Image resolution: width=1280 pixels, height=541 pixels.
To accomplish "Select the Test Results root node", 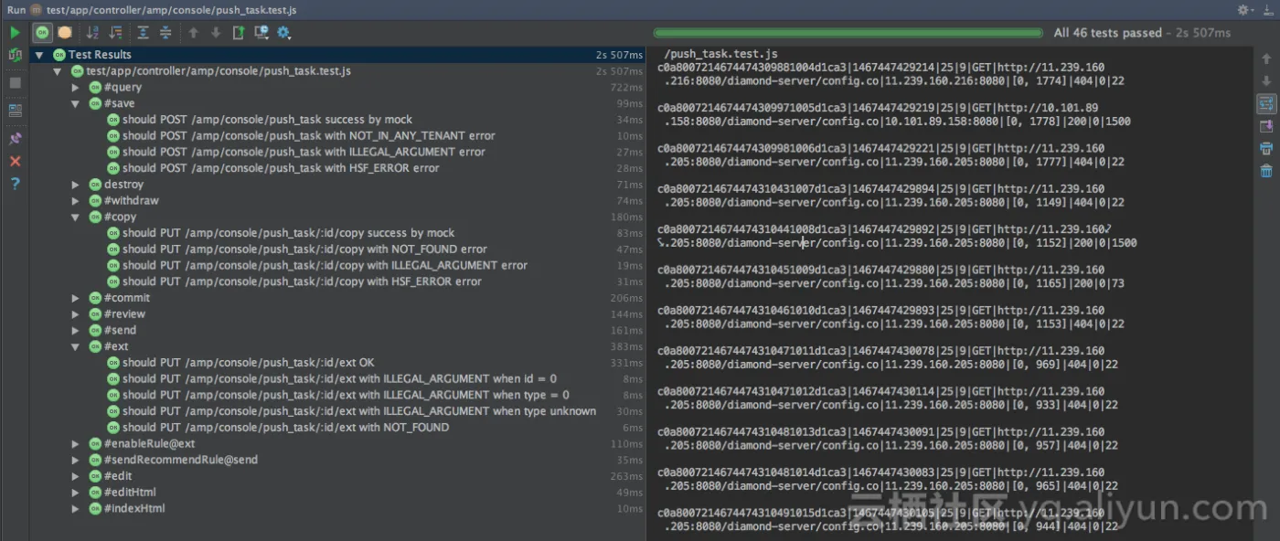I will (99, 55).
